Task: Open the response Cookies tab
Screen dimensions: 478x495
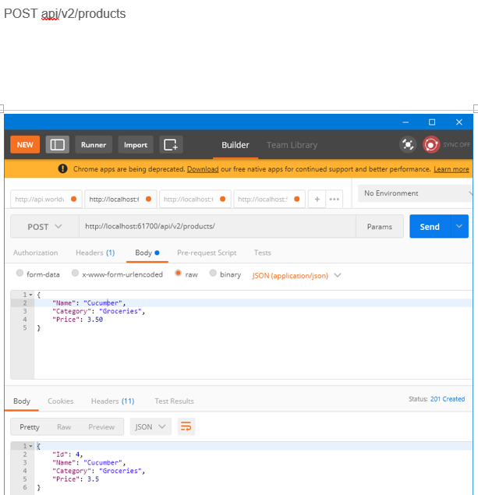Action: pyautogui.click(x=61, y=401)
